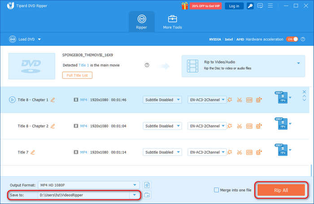Screen dimensions: 314x204
Task: Play Title 8 - Chapter 1
Action: pyautogui.click(x=12, y=100)
